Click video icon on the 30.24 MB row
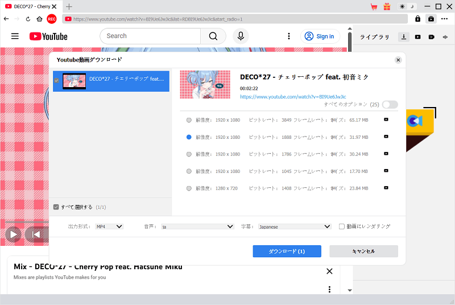 [x=386, y=154]
